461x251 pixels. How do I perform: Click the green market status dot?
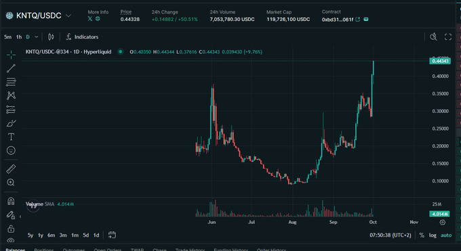click(120, 51)
